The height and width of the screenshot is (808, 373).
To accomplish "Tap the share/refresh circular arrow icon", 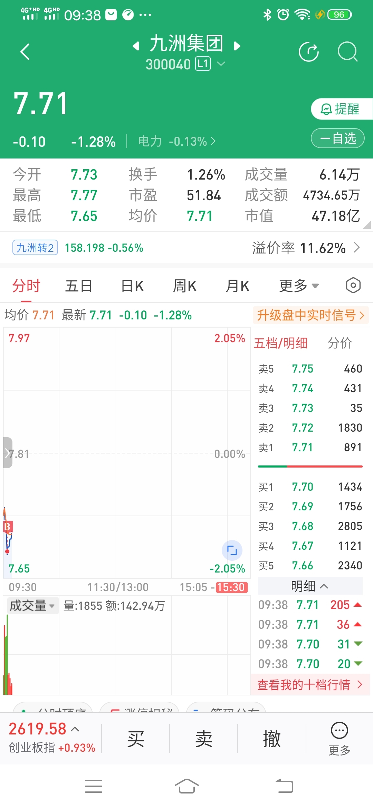I will pos(308,52).
